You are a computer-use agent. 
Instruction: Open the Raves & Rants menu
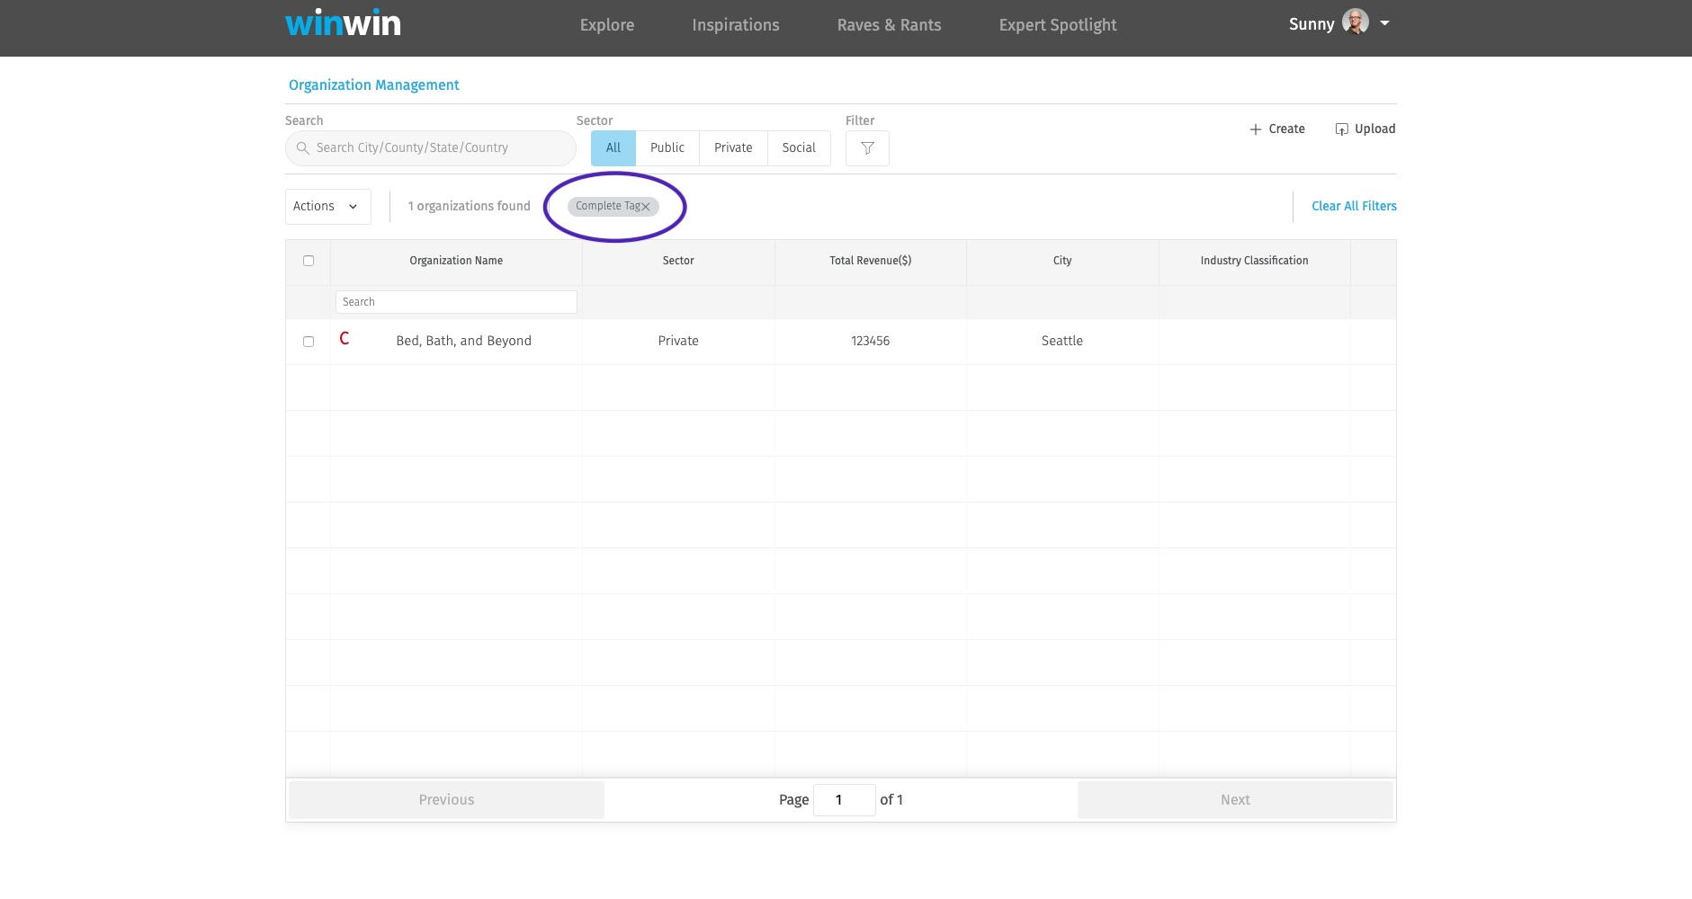(x=889, y=25)
